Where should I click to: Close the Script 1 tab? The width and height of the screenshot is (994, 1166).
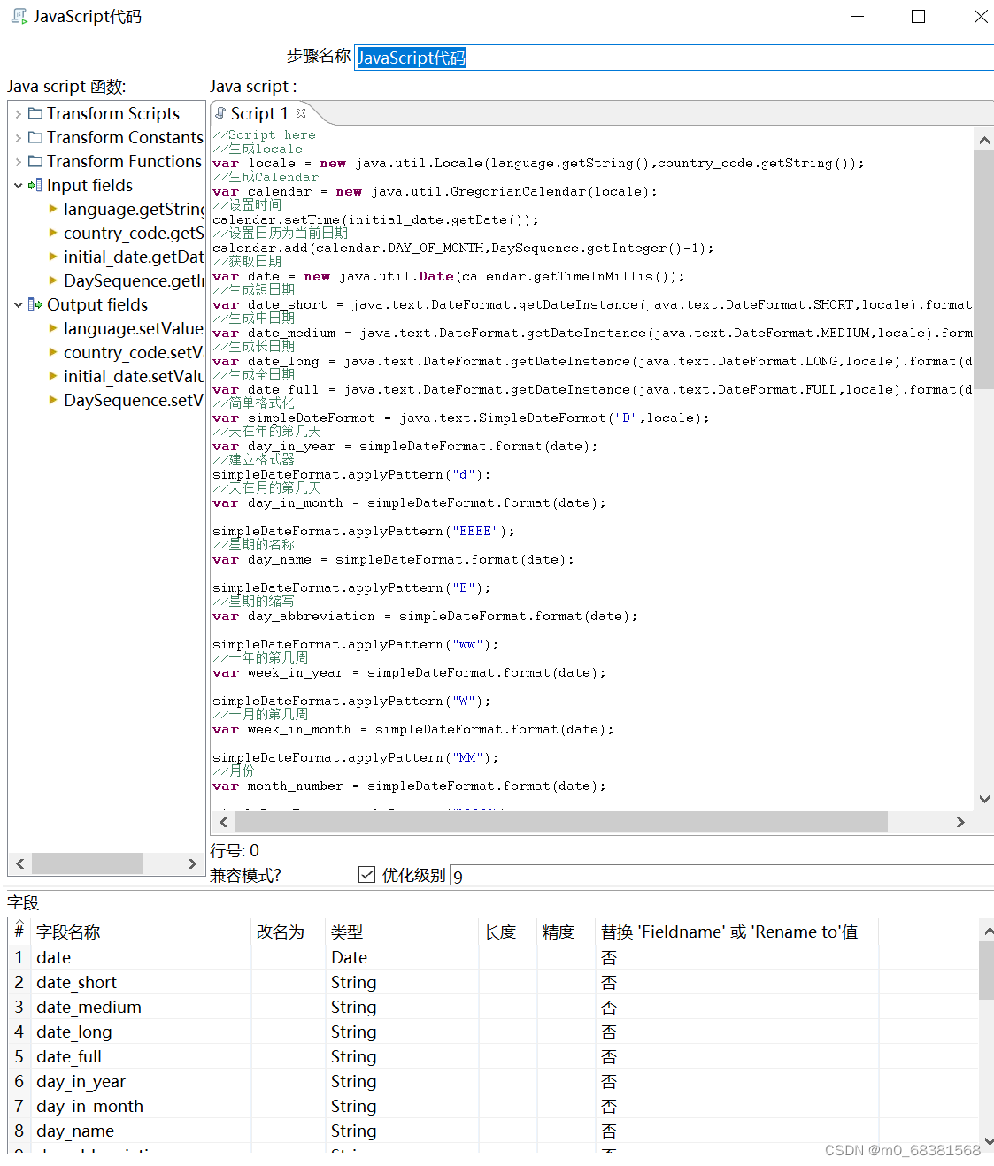click(x=301, y=113)
